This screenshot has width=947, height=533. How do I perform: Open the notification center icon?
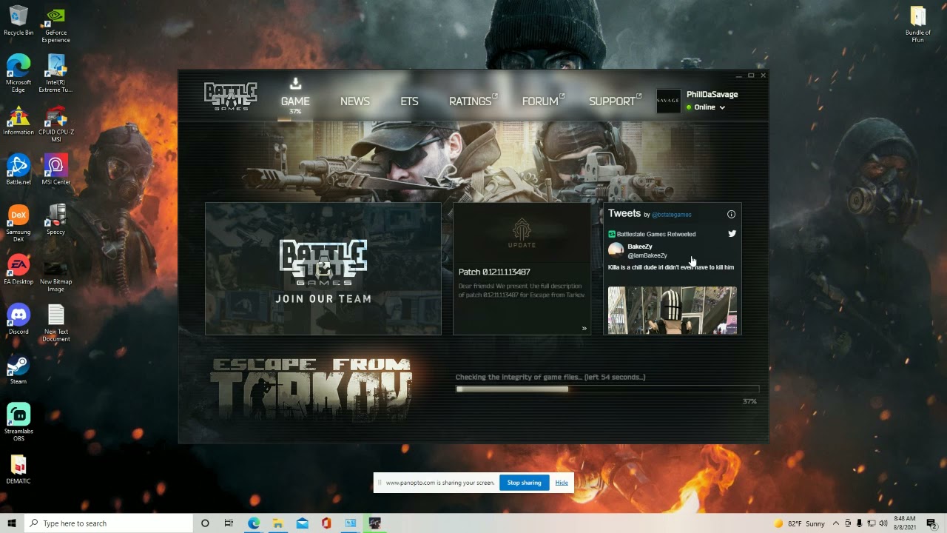click(931, 523)
